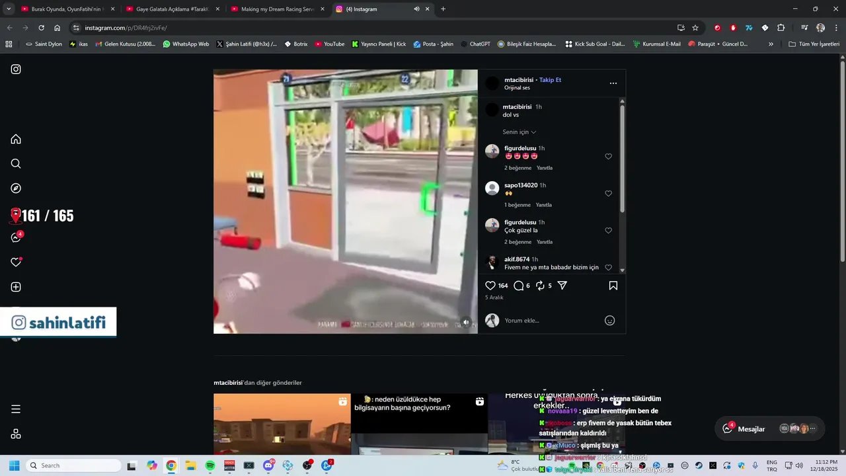Open the Meta apps icon at sidebar bottom
Image resolution: width=846 pixels, height=476 pixels.
[16, 434]
